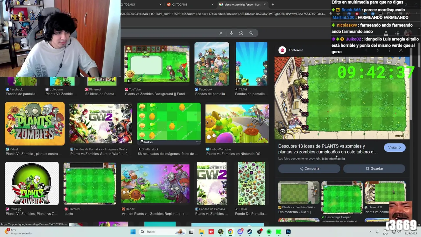Open related image from Game Jolt
The width and height of the screenshot is (421, 237).
pyautogui.click(x=385, y=192)
